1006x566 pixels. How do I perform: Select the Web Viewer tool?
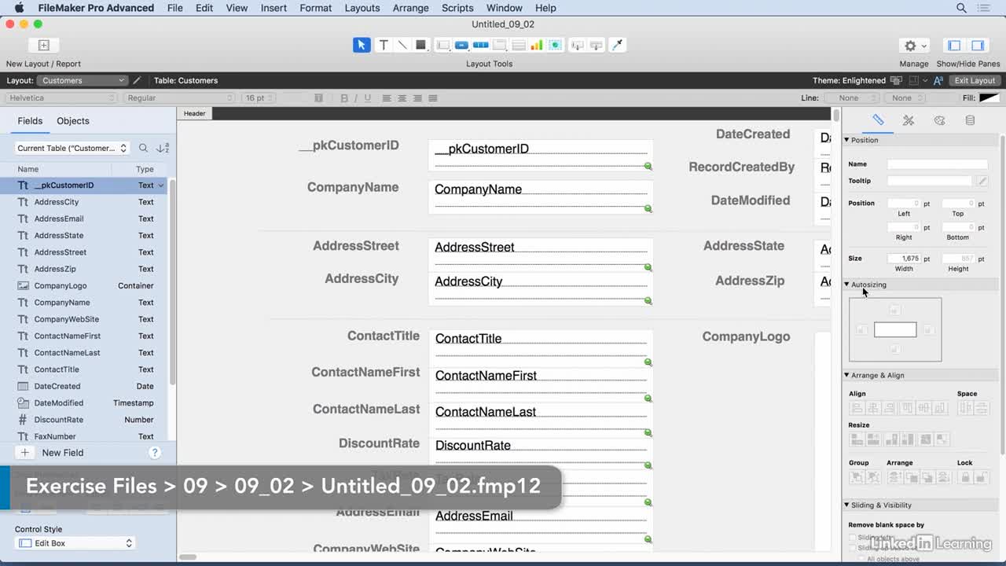click(556, 45)
